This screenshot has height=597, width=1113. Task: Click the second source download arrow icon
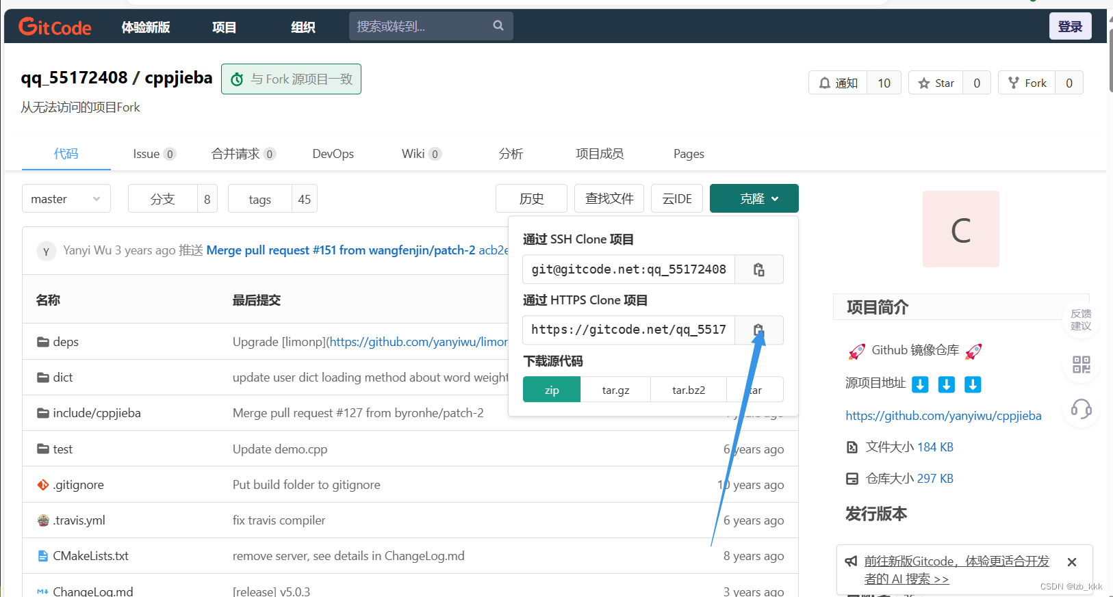947,384
